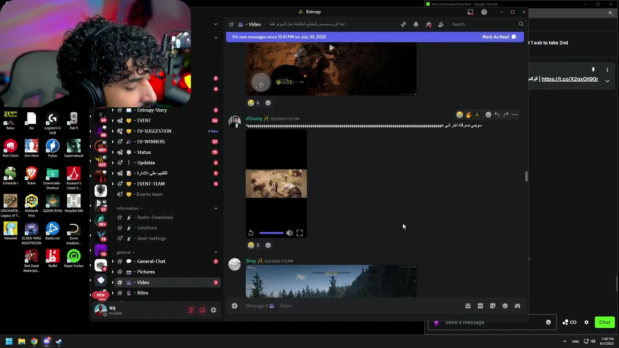Open the Best-Settings channel
The width and height of the screenshot is (619, 348).
[x=168, y=238]
